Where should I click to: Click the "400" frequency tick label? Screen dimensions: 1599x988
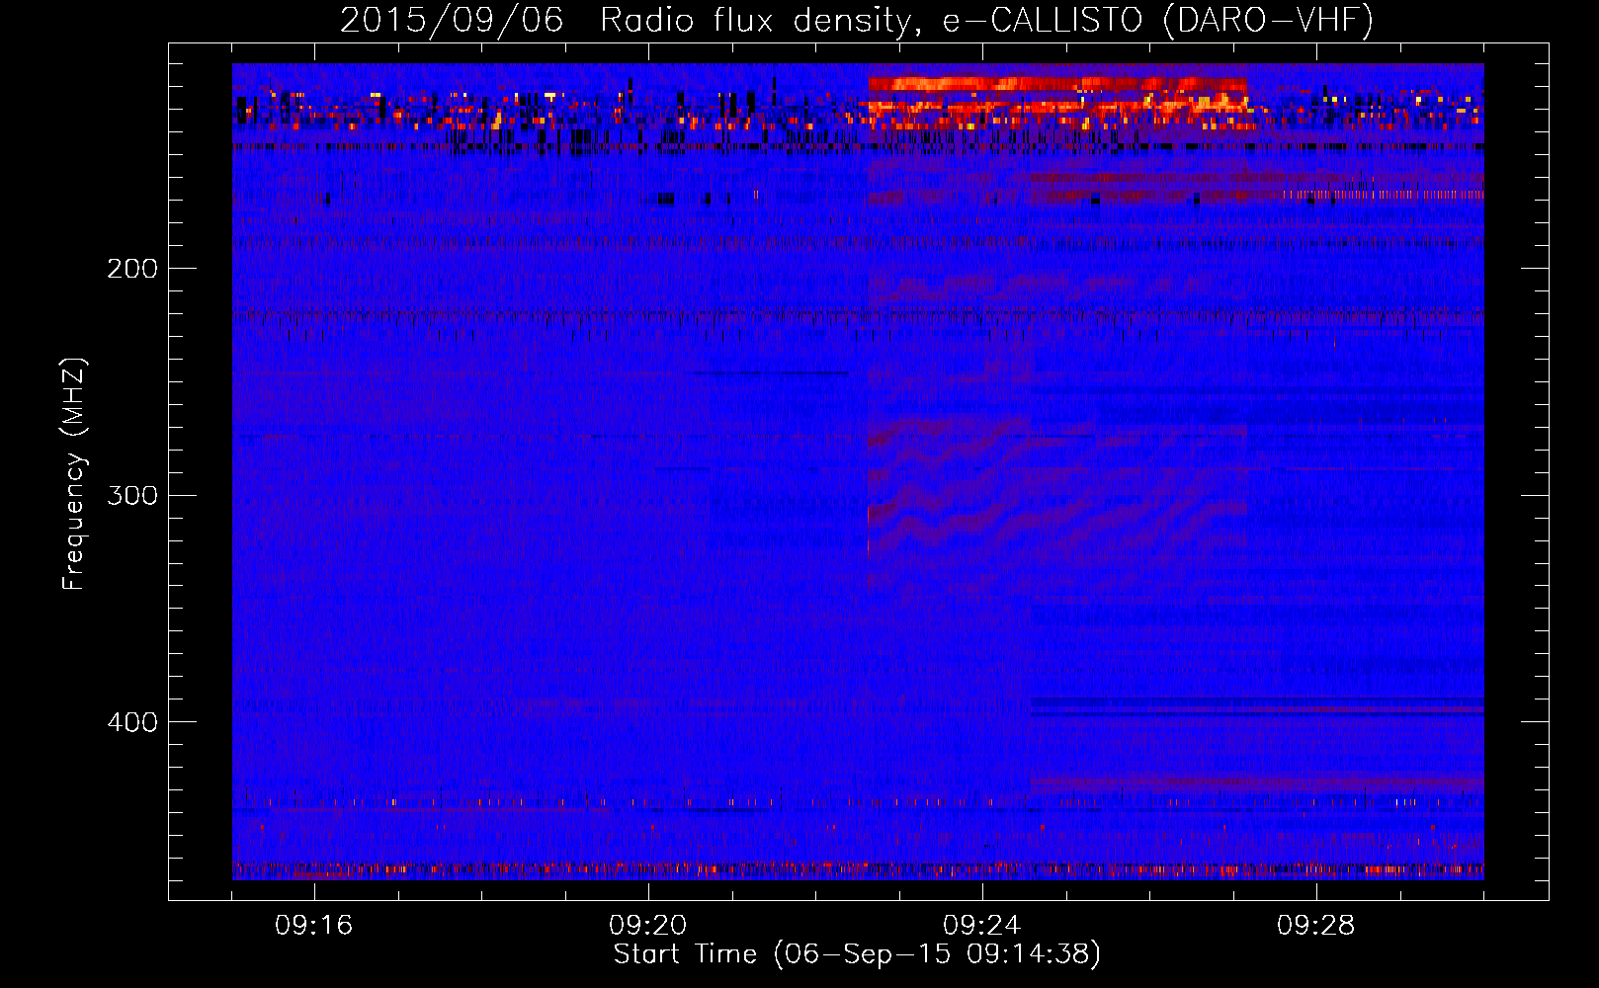pos(132,722)
